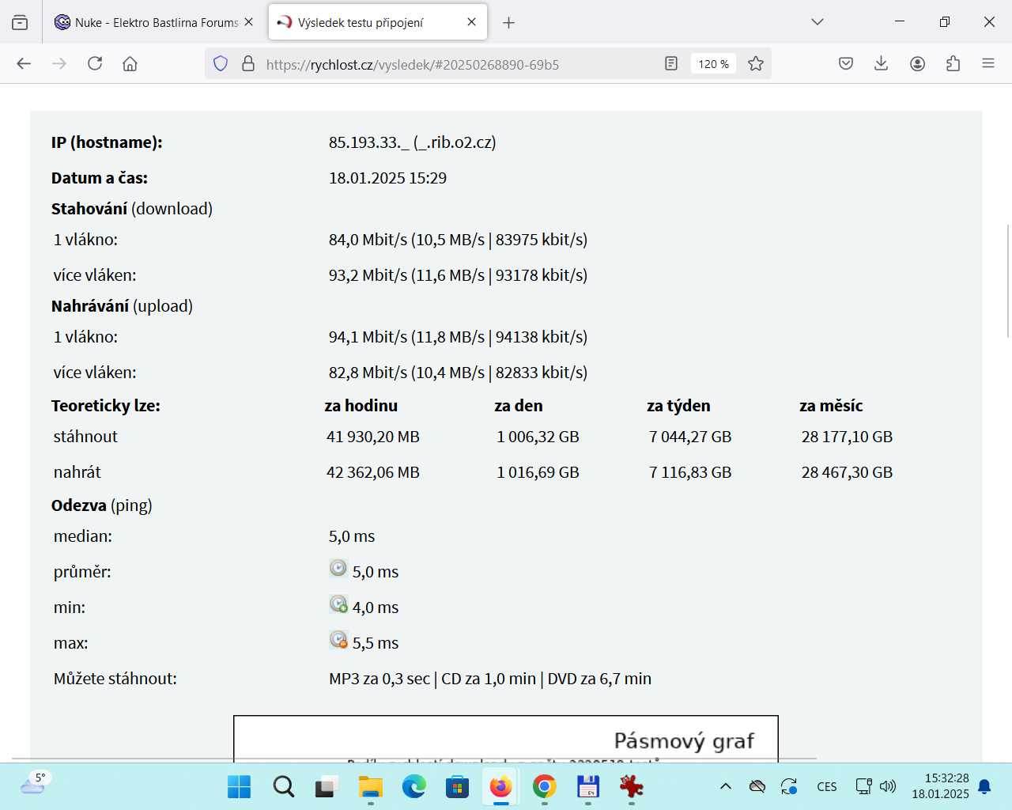Click the site lock padlock icon
This screenshot has width=1012, height=810.
[x=248, y=64]
